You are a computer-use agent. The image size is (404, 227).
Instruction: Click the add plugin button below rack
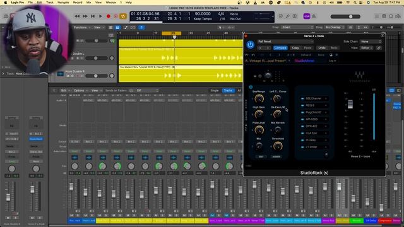[x=326, y=154]
